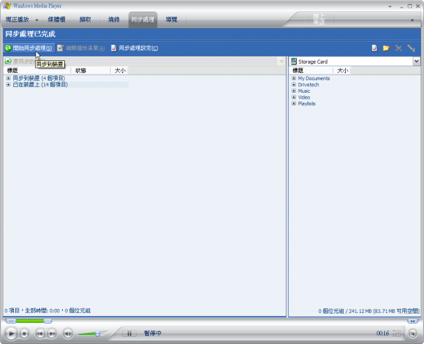Select the Sync (同步處理) tab
The image size is (424, 344).
tap(143, 19)
